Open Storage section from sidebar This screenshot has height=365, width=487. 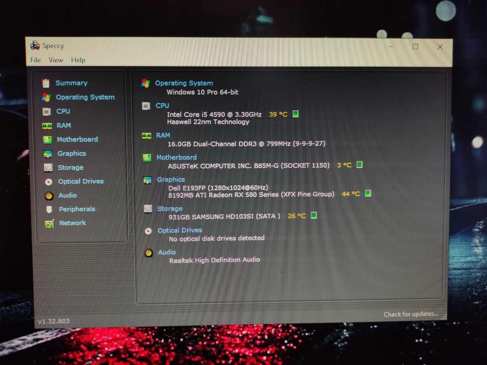coord(70,167)
